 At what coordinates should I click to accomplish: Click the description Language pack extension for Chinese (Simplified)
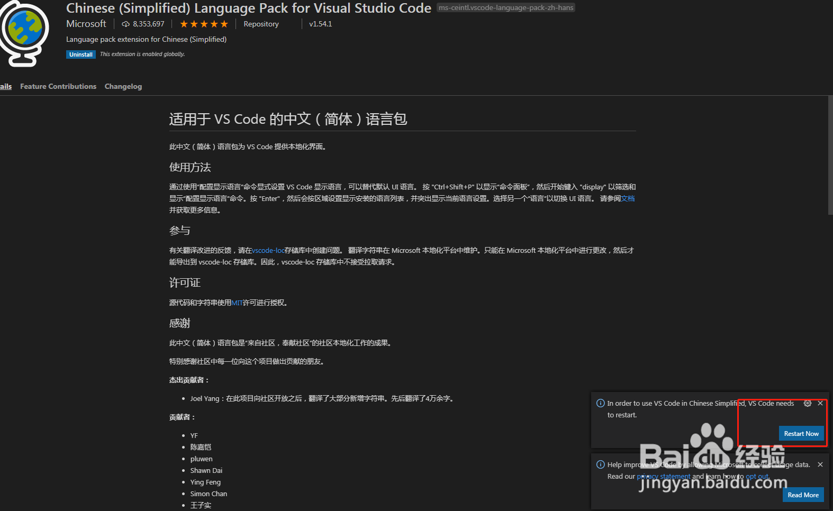pyautogui.click(x=146, y=39)
